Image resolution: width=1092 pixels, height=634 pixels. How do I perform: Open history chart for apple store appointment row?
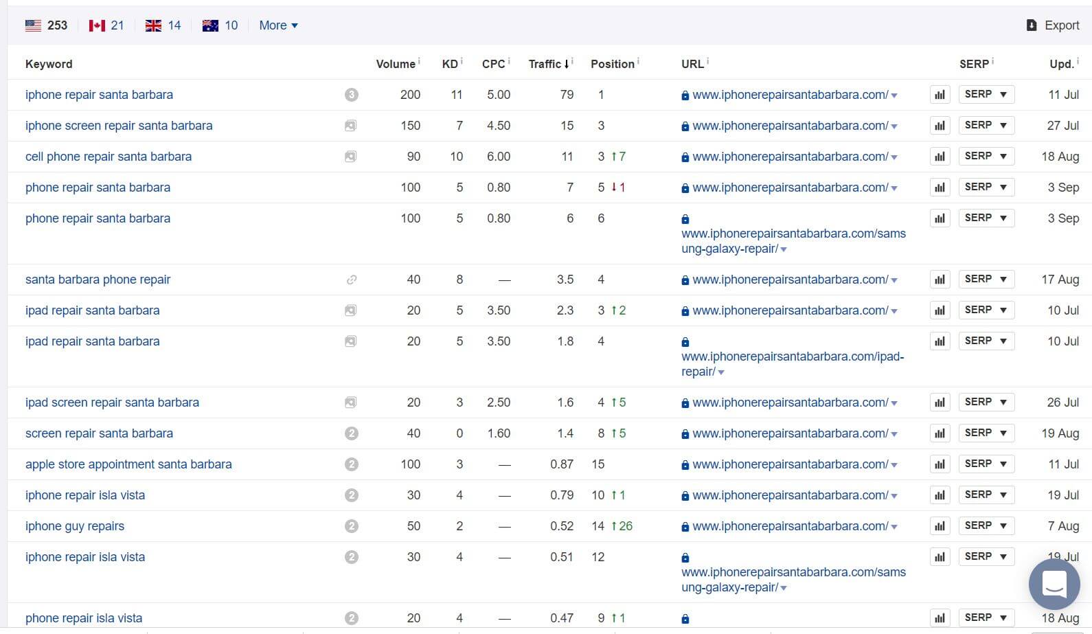[940, 464]
